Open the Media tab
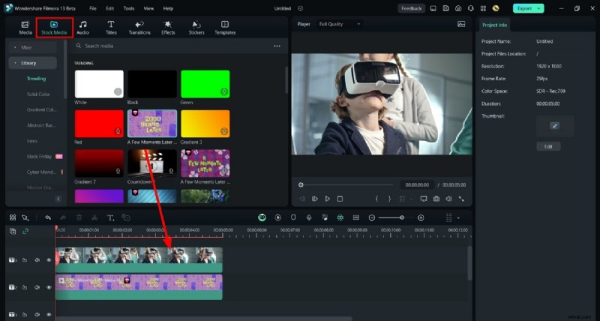 (x=25, y=28)
